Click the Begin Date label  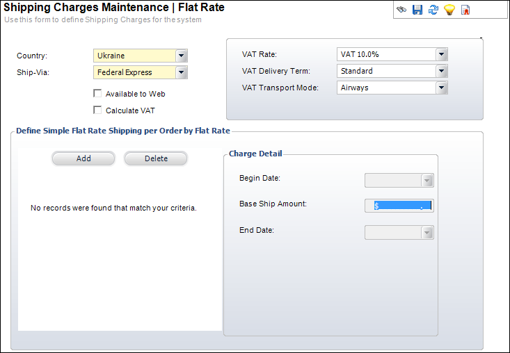pos(260,178)
